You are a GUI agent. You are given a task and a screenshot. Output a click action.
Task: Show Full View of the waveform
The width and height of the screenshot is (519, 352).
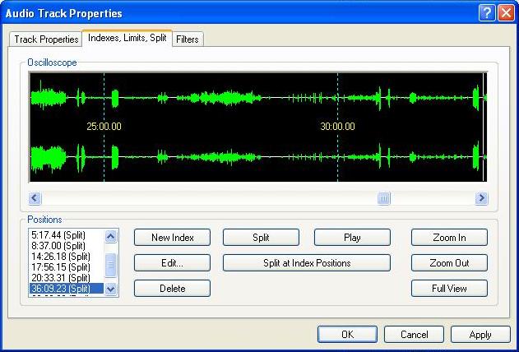pyautogui.click(x=449, y=289)
